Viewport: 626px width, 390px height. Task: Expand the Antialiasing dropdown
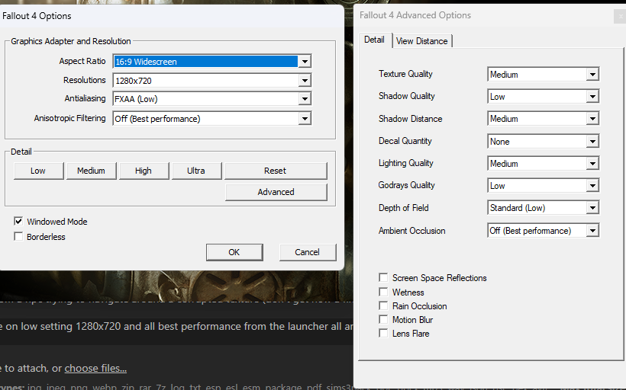(212, 99)
